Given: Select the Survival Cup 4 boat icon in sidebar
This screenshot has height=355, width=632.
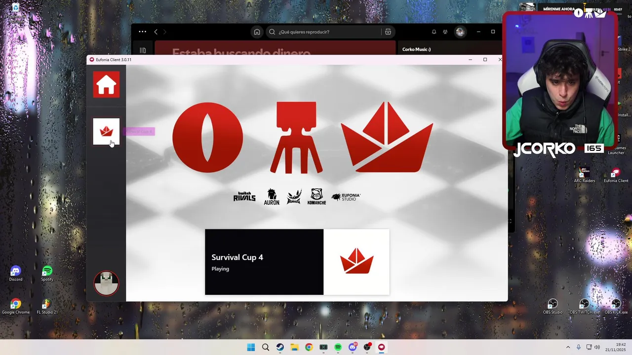Looking at the screenshot, I should click(106, 132).
